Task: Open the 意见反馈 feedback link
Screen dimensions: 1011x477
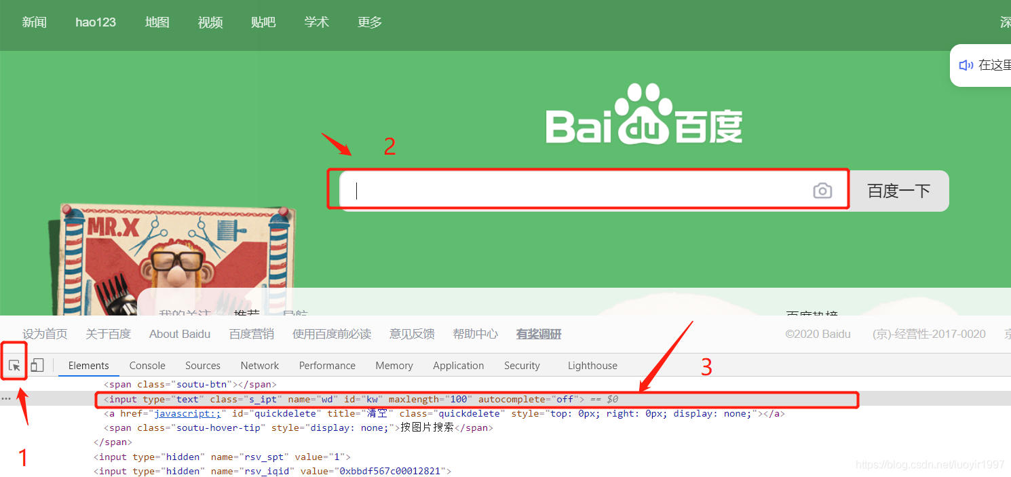Action: 411,333
